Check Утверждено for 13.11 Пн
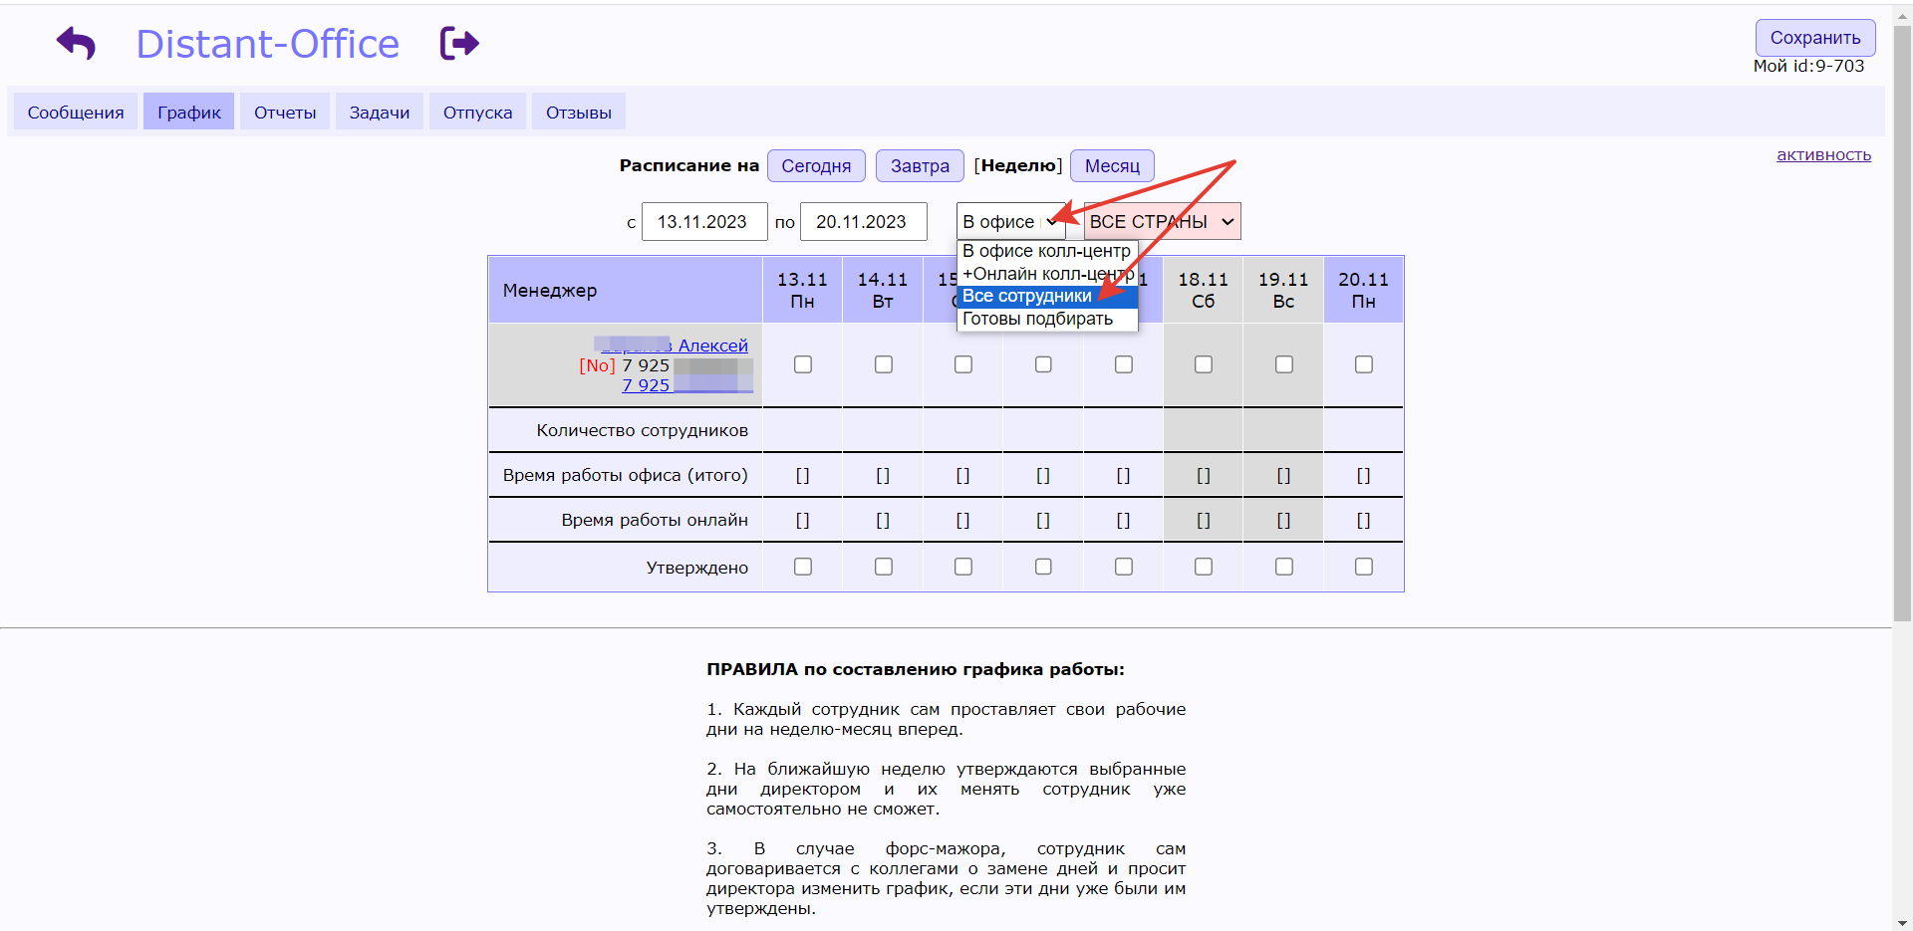The height and width of the screenshot is (931, 1913). pyautogui.click(x=802, y=567)
